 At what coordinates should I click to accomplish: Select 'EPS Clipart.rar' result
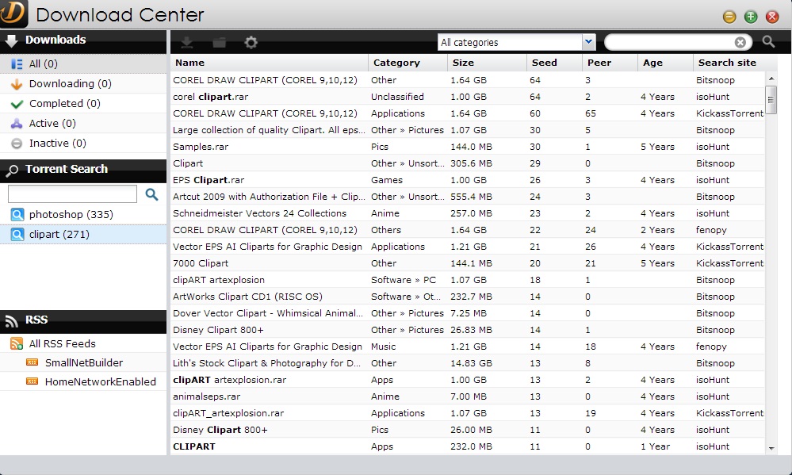(x=468, y=180)
